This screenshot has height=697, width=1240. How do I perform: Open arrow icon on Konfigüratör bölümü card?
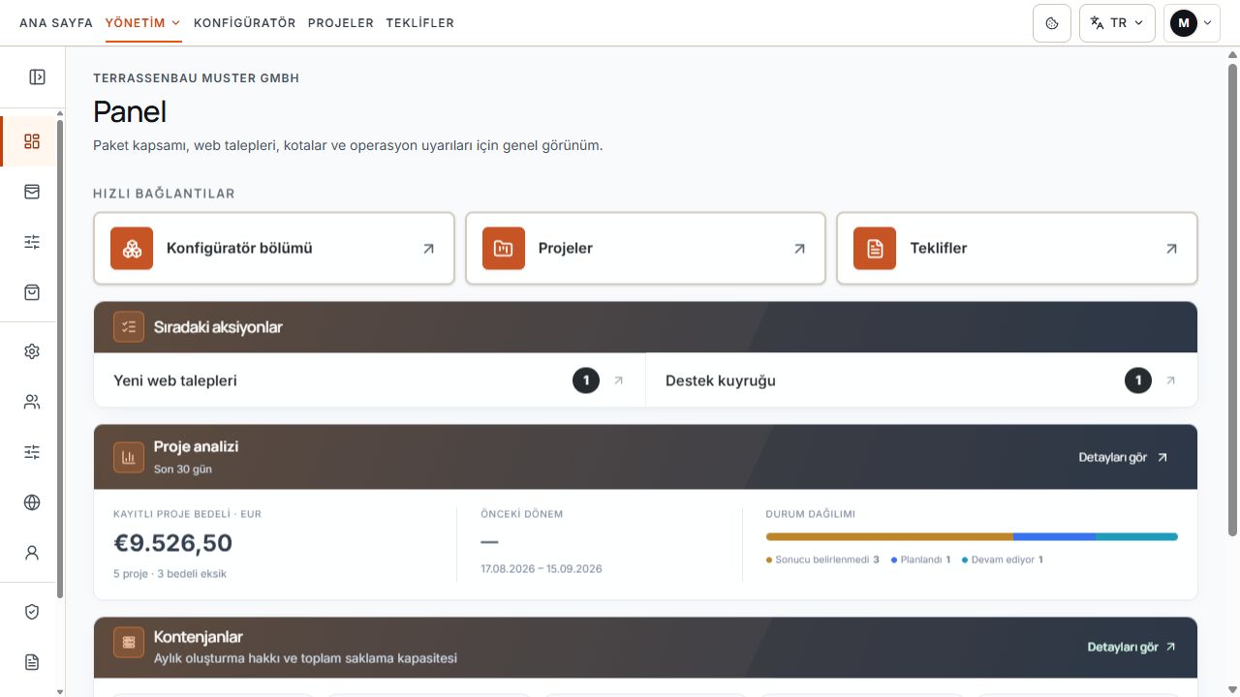coord(428,249)
